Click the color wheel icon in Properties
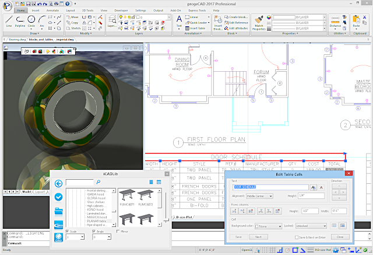The width and height of the screenshot is (373, 255). (269, 17)
